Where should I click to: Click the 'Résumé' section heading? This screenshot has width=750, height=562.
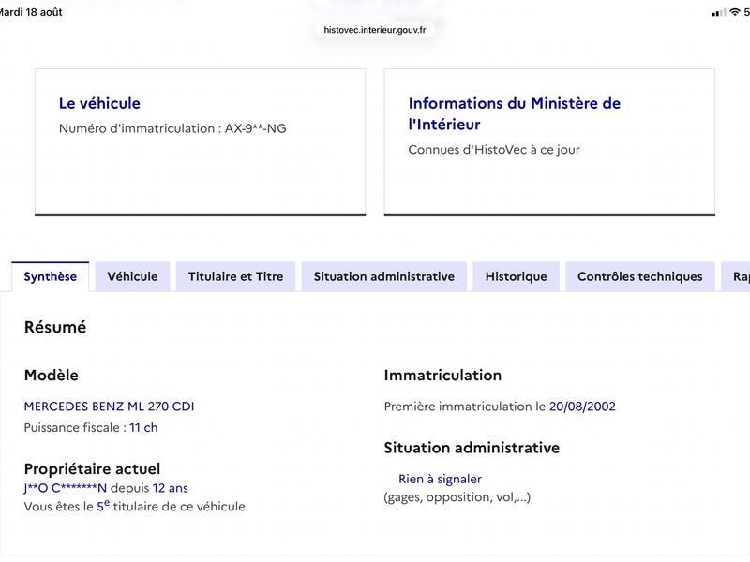coord(55,327)
